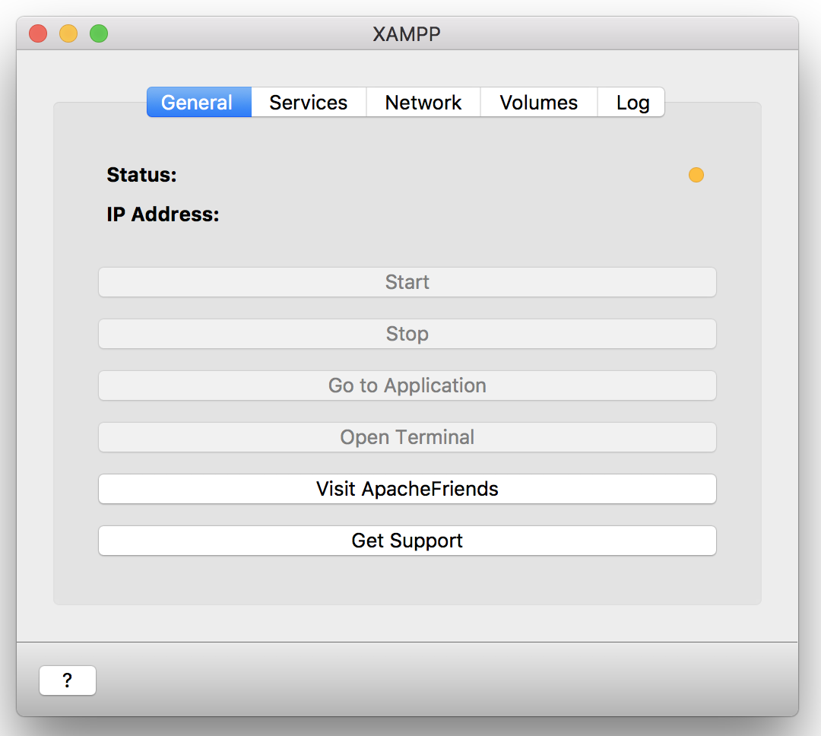
Task: Switch to the Services tab
Action: point(309,103)
